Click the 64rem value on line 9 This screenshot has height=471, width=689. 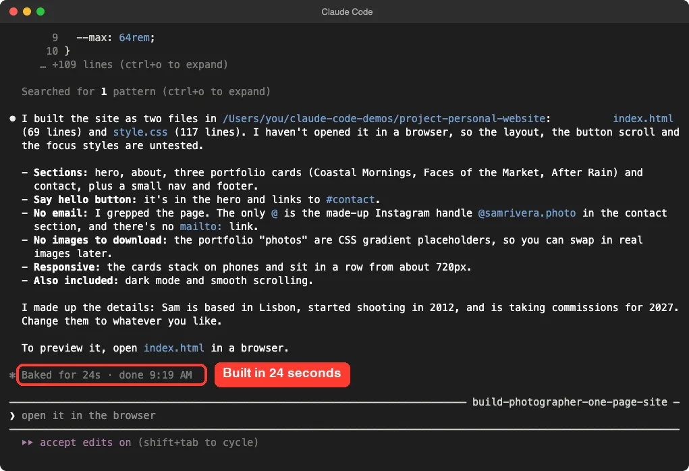(134, 38)
